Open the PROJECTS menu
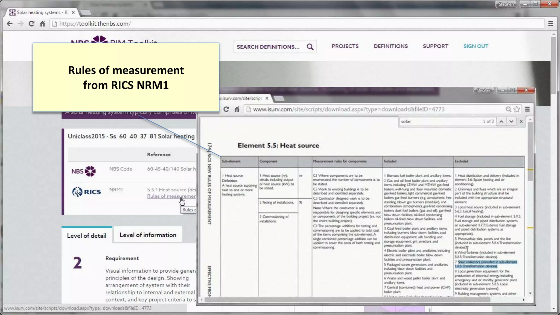Screen dimensions: 560x315 coord(345,46)
